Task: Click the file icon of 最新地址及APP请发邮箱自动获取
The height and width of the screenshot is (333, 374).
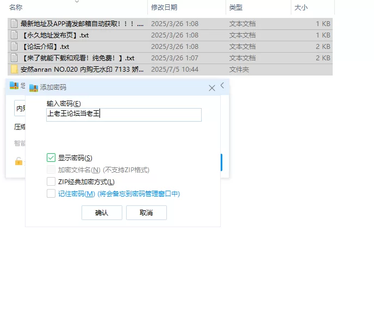Action: click(14, 23)
